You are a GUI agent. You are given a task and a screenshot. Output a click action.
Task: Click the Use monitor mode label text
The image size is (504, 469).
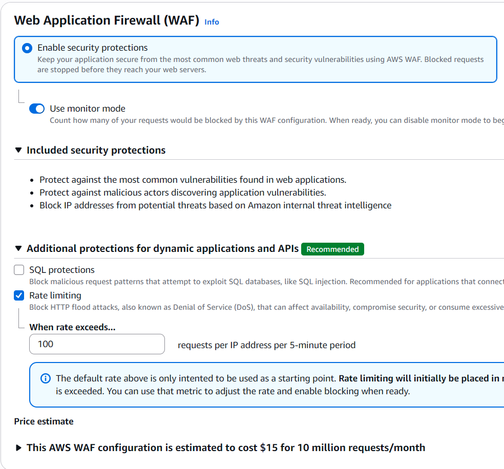pyautogui.click(x=88, y=109)
